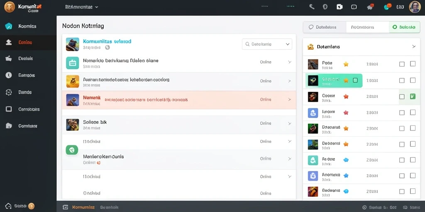This screenshot has width=425, height=212.
Task: Open the Samoçes clock icon
Action: point(9,75)
